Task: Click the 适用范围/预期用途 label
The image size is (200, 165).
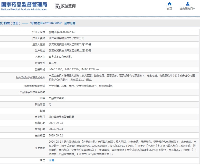Action: click(34, 86)
